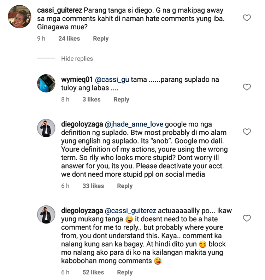The width and height of the screenshot is (265, 280).
Task: Open the @cassi_gu mention in wymieq01's reply
Action: click(x=112, y=80)
